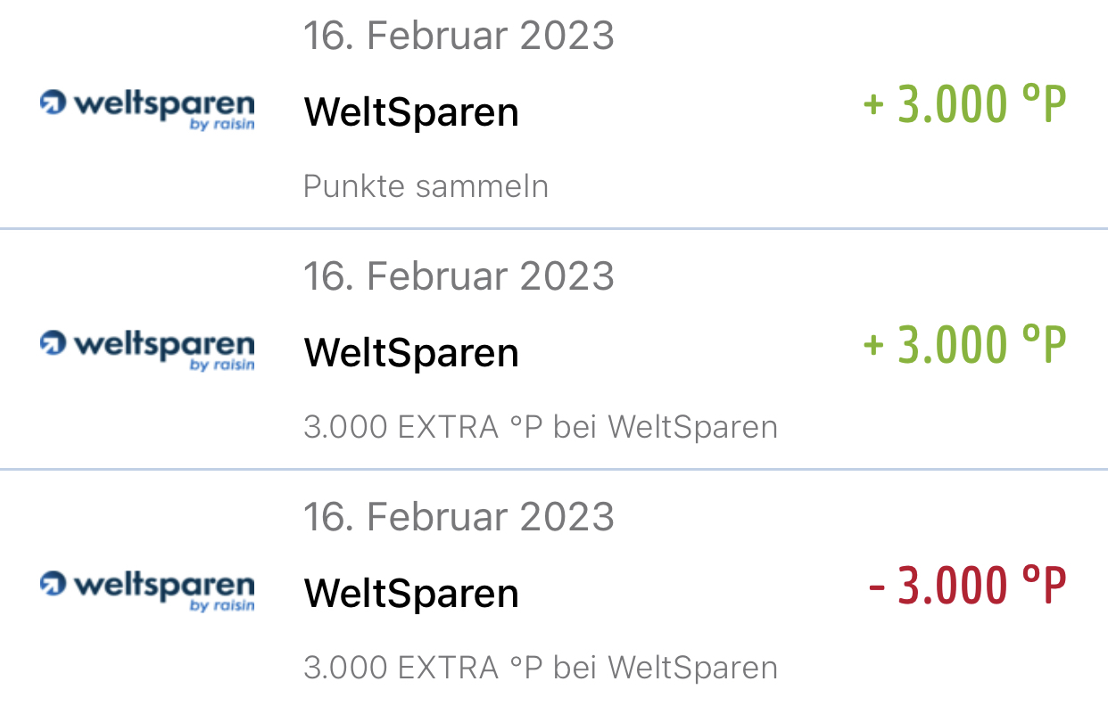Click 'by raisin' text in last logo
Viewport: 1108px width, 706px height.
point(222,606)
